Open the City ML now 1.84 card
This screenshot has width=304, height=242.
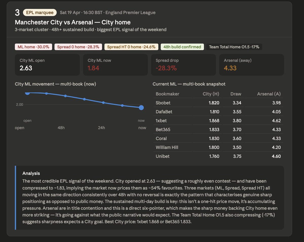(115, 65)
